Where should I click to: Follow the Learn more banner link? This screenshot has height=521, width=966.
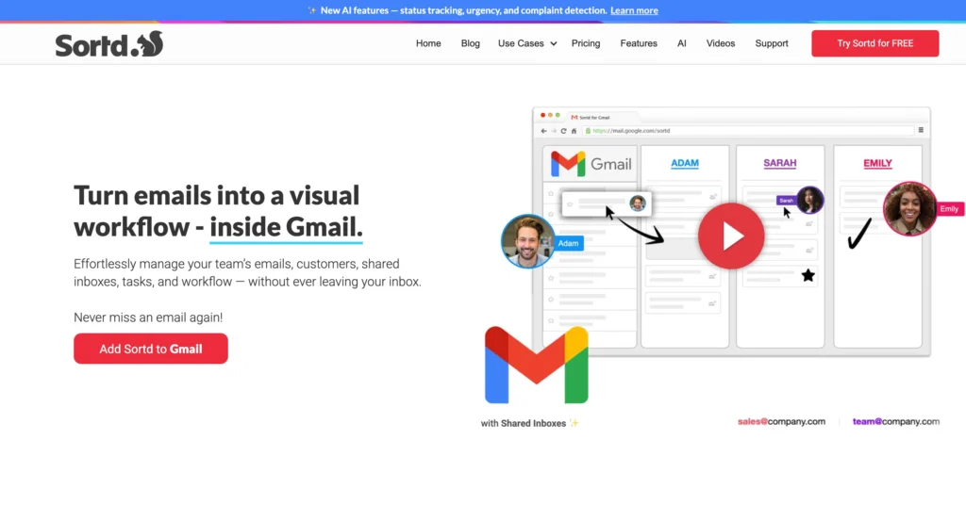point(634,10)
